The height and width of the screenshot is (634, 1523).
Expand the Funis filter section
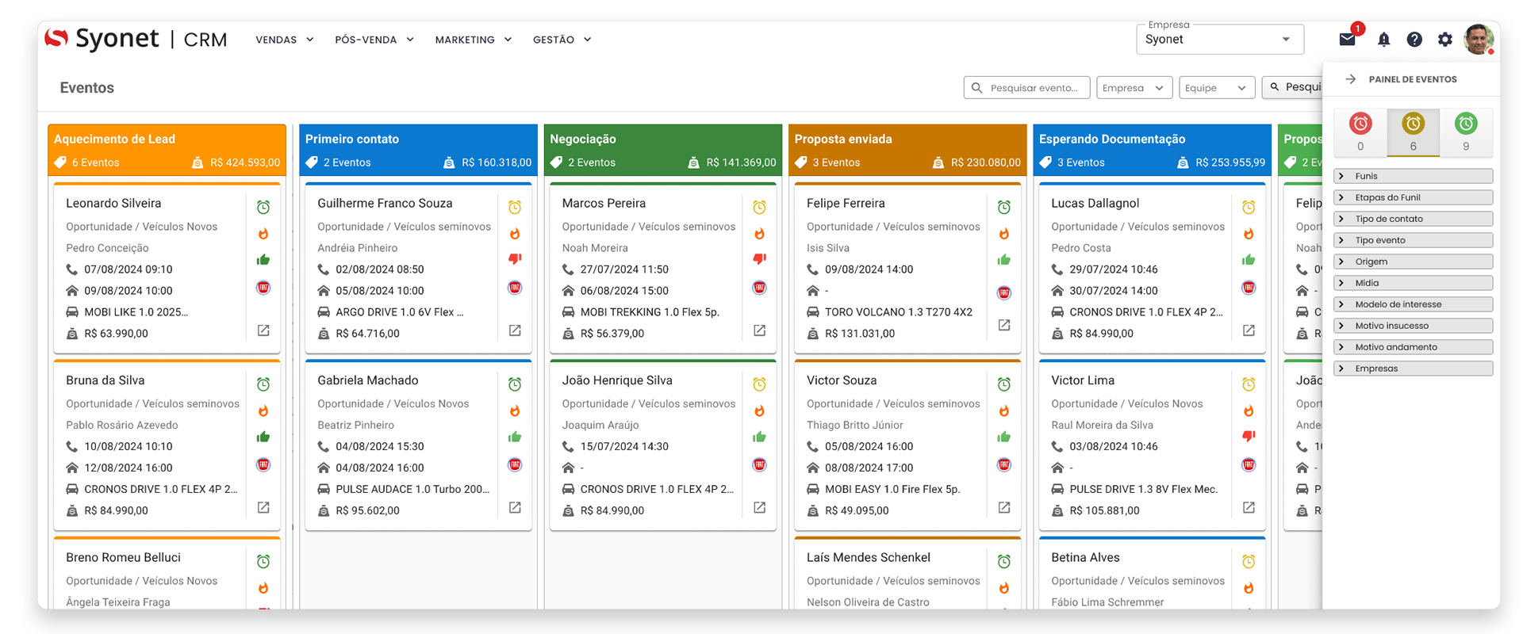(1413, 176)
